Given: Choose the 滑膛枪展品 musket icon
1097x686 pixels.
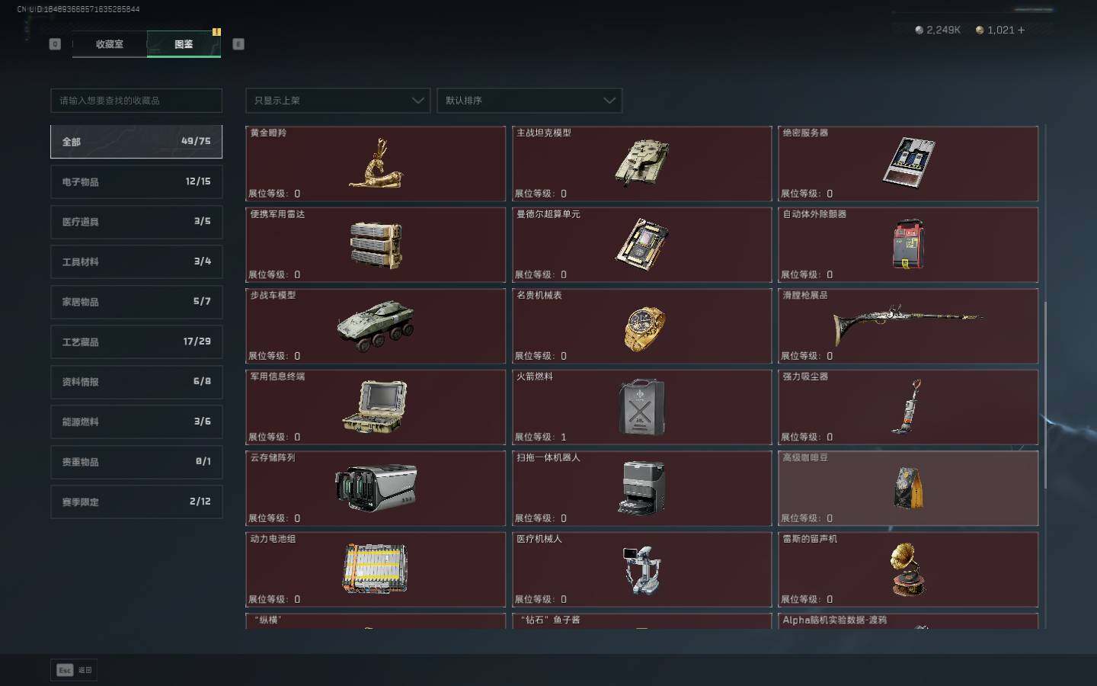Looking at the screenshot, I should (x=908, y=324).
